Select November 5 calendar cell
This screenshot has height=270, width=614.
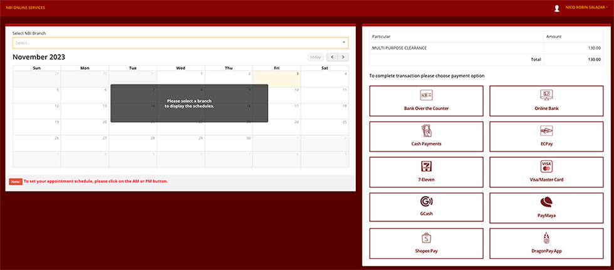pos(37,95)
